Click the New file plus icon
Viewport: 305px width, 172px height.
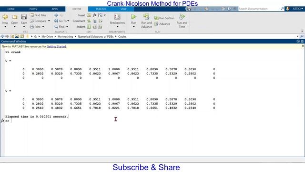pyautogui.click(x=5, y=17)
